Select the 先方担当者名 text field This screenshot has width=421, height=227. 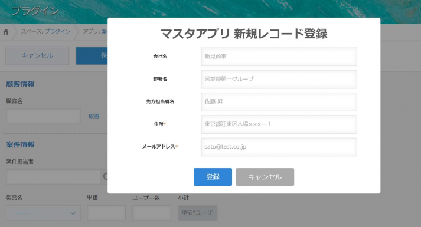(x=279, y=101)
